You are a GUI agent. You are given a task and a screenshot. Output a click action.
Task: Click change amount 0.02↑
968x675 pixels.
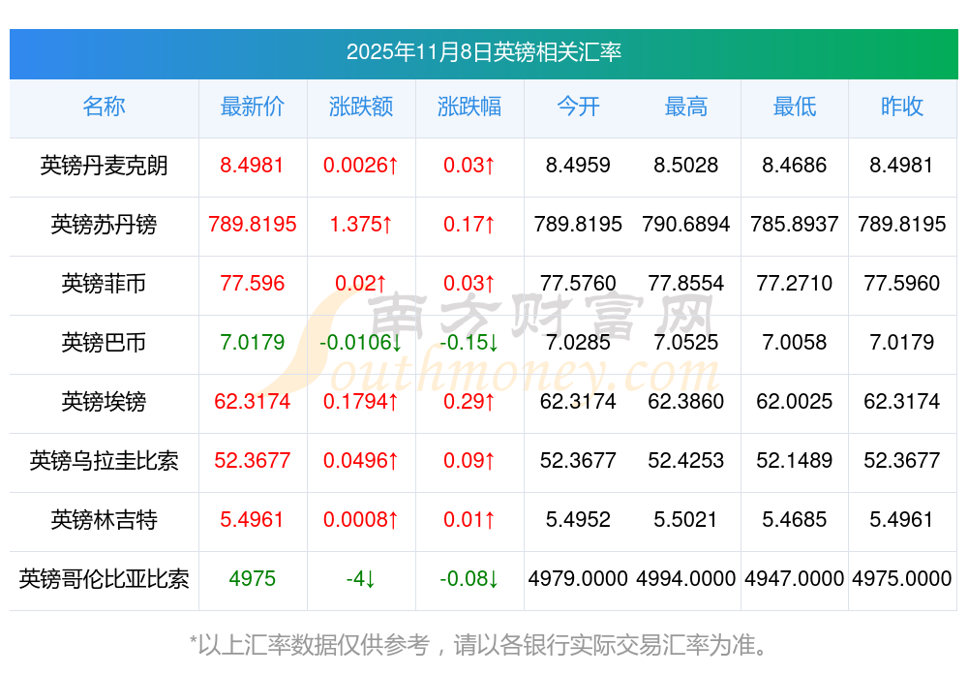[x=361, y=283]
